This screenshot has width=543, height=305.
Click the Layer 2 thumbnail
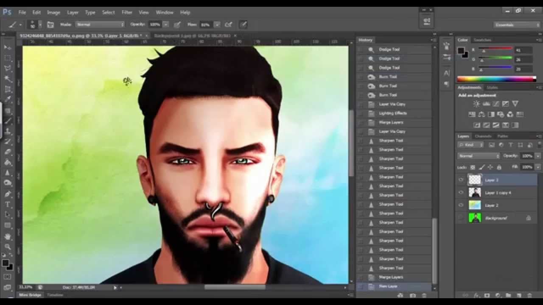coord(474,205)
